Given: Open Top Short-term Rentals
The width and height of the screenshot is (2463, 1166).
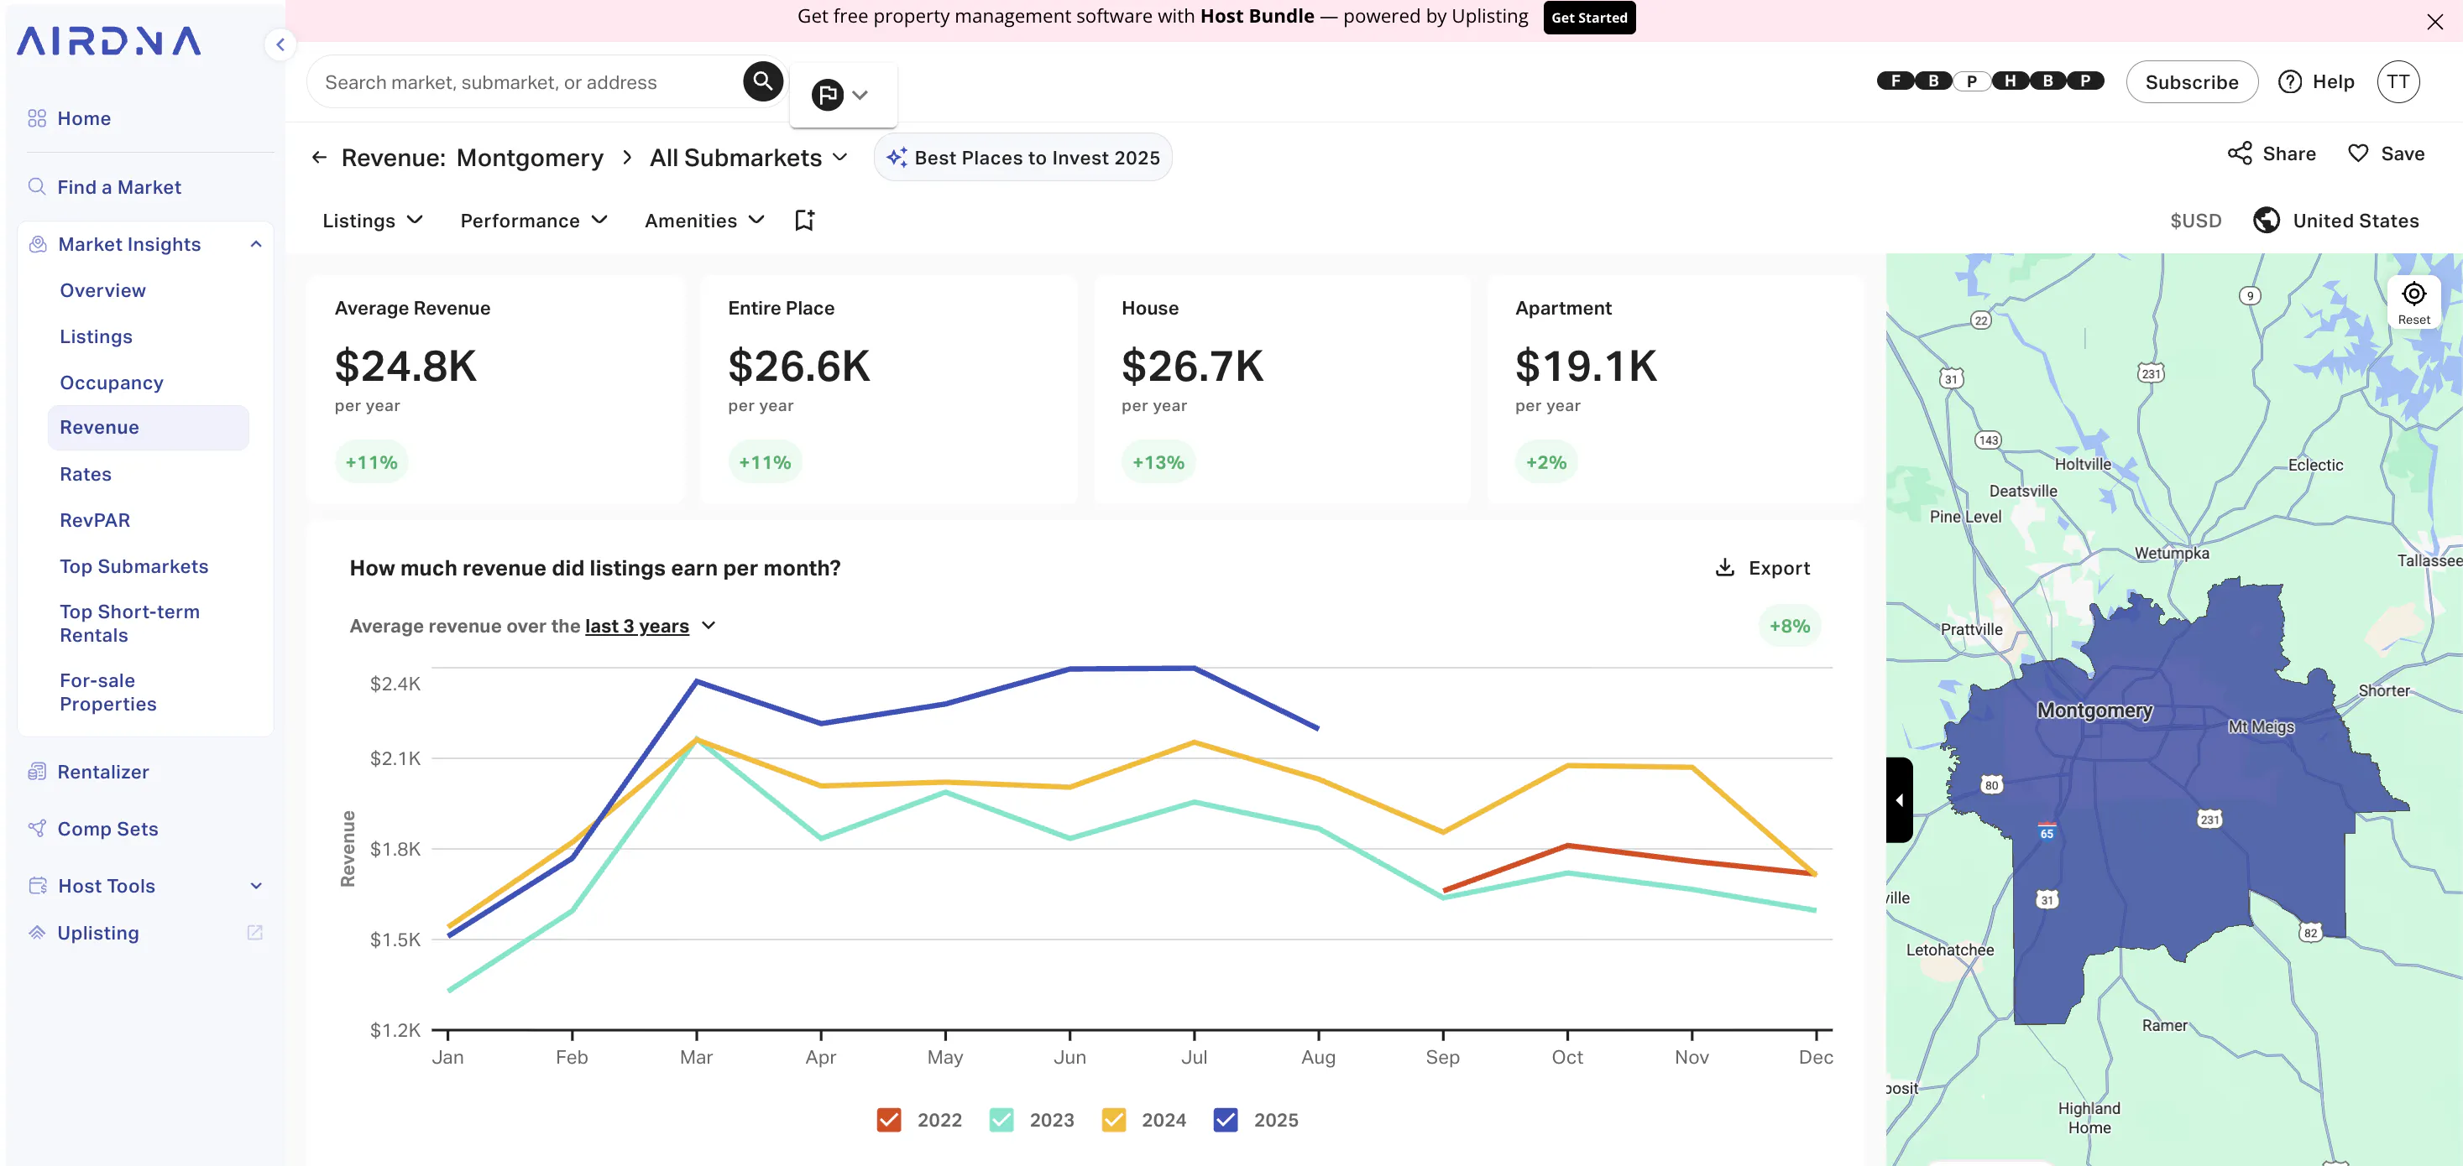Looking at the screenshot, I should pos(129,623).
